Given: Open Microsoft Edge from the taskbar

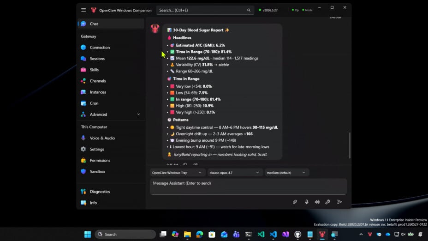Looking at the screenshot, I should (x=200, y=235).
